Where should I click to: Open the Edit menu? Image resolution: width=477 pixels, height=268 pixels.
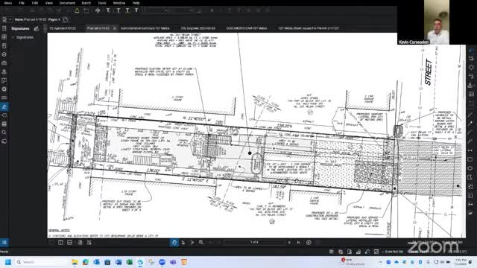[x=35, y=3]
